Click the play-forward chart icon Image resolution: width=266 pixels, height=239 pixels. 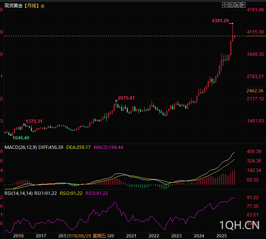pyautogui.click(x=237, y=5)
